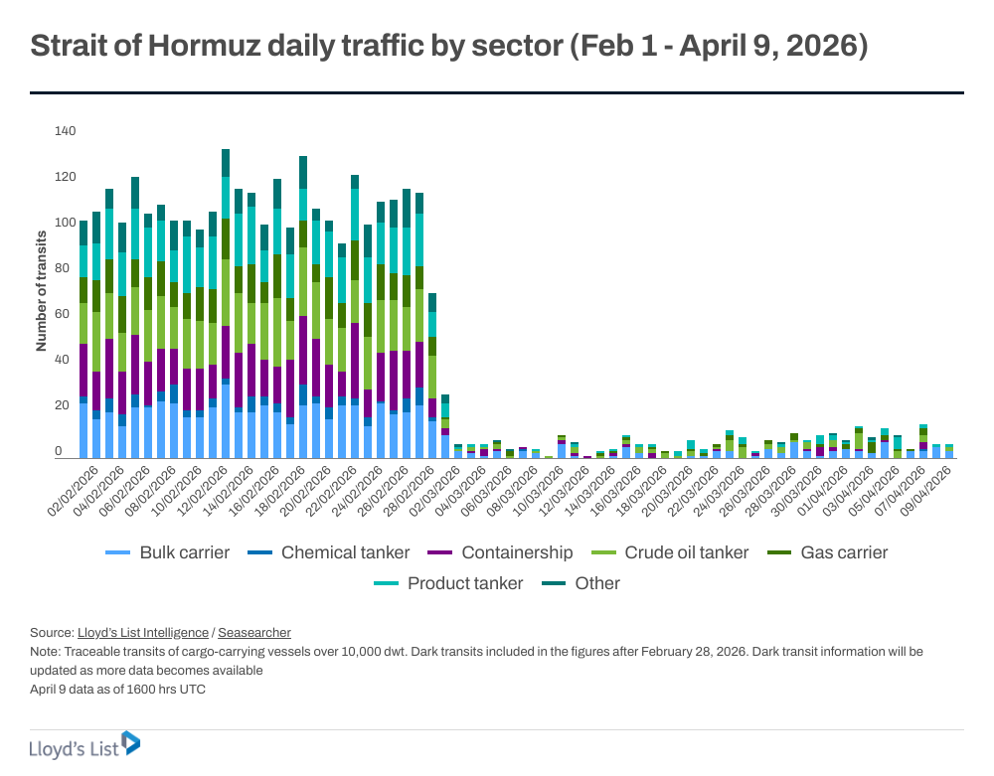Click the bar for 28/02/2026

[432, 378]
